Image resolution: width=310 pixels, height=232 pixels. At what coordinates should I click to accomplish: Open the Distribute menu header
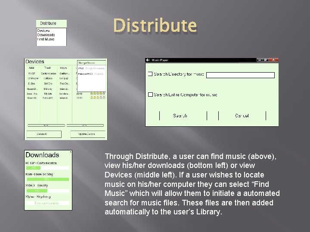tap(51, 23)
